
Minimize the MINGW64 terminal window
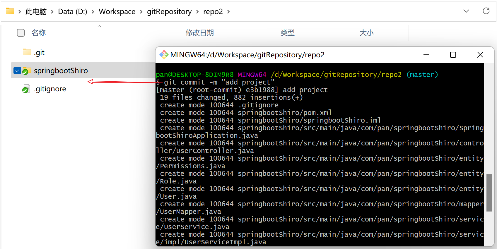point(426,55)
